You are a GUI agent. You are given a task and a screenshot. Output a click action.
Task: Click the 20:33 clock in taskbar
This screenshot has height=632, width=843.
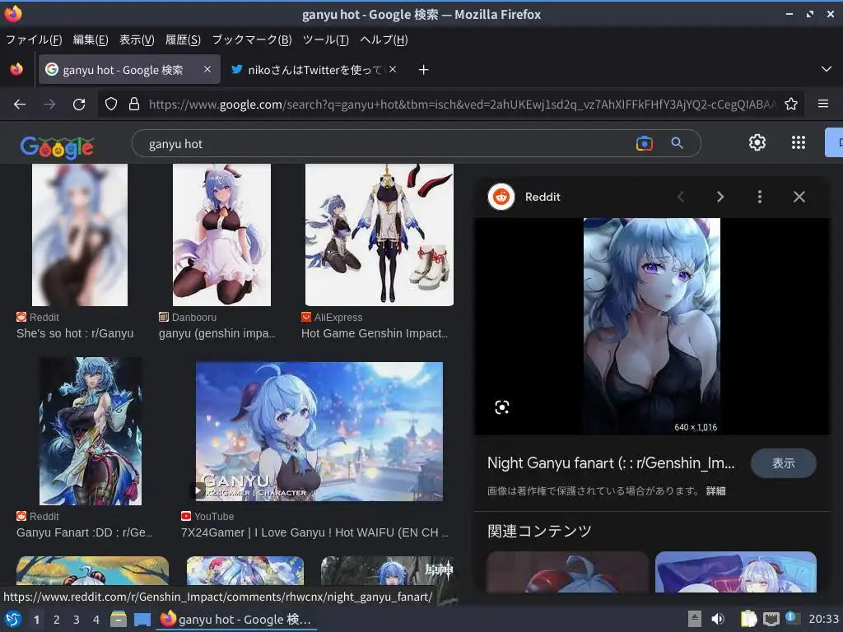point(823,619)
